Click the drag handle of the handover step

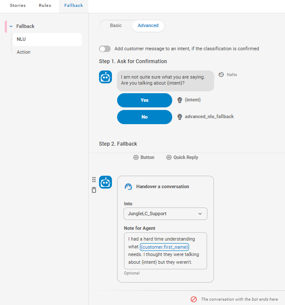pos(94,180)
